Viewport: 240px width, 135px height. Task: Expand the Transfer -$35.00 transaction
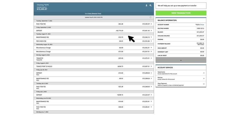(x=151, y=58)
